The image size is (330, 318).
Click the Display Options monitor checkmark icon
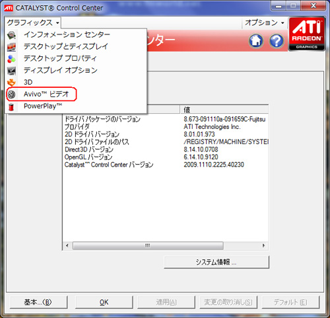coord(11,71)
